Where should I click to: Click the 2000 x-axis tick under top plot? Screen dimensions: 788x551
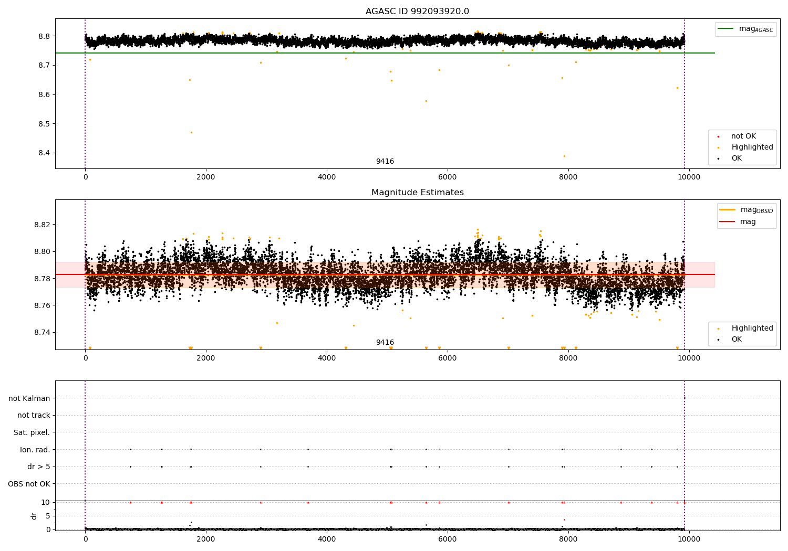coord(206,177)
